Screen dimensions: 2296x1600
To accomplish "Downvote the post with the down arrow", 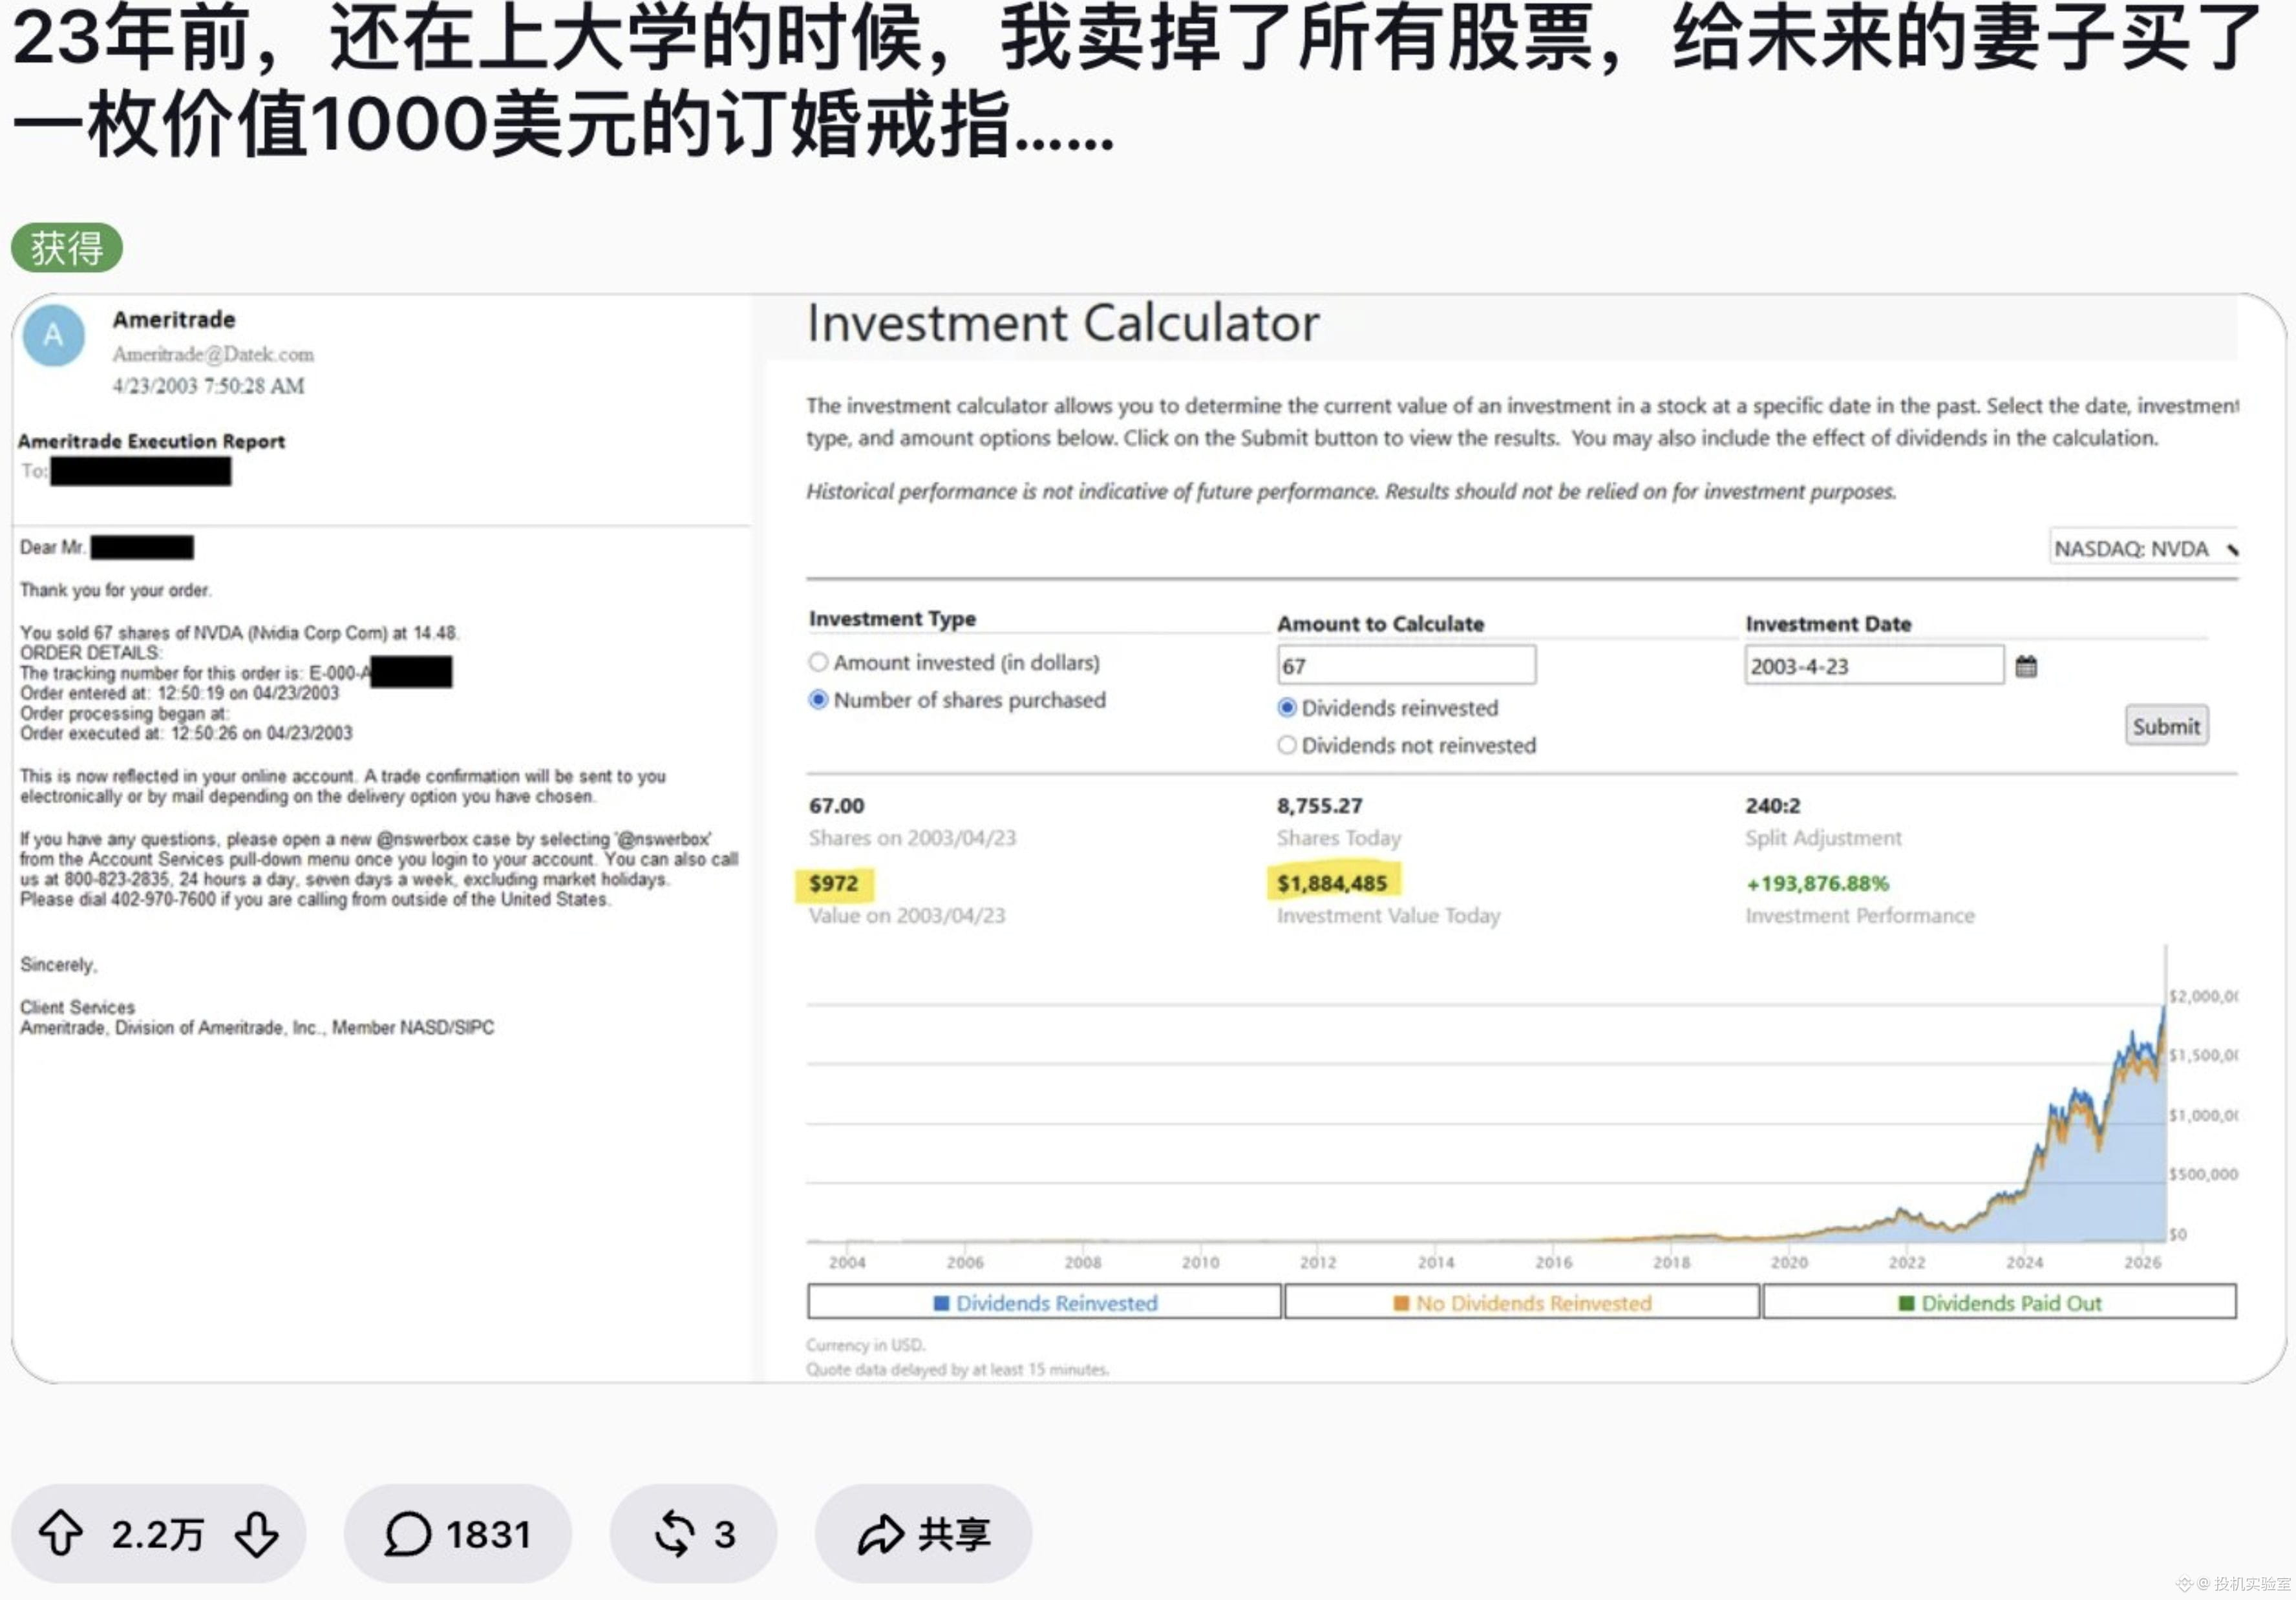I will [x=257, y=1533].
